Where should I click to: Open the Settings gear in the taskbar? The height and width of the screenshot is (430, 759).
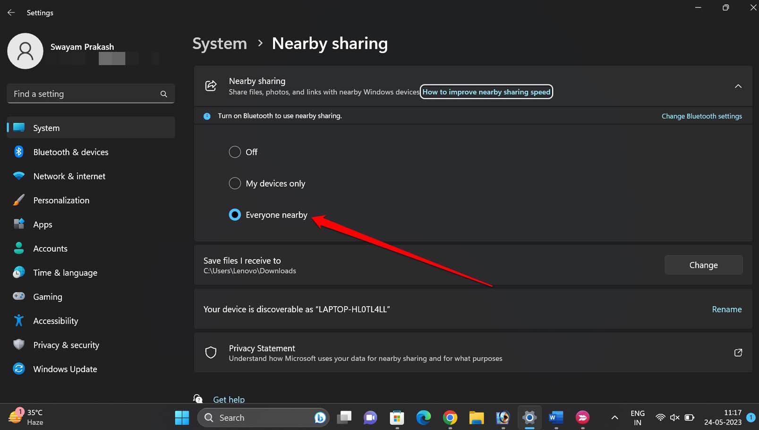point(529,417)
